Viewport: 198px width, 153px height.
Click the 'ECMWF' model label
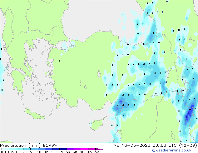pos(50,146)
